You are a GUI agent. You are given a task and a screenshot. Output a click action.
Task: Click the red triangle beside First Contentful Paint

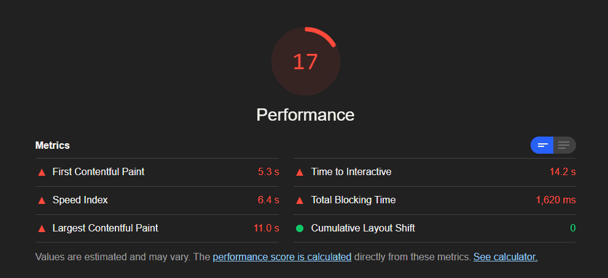point(42,172)
